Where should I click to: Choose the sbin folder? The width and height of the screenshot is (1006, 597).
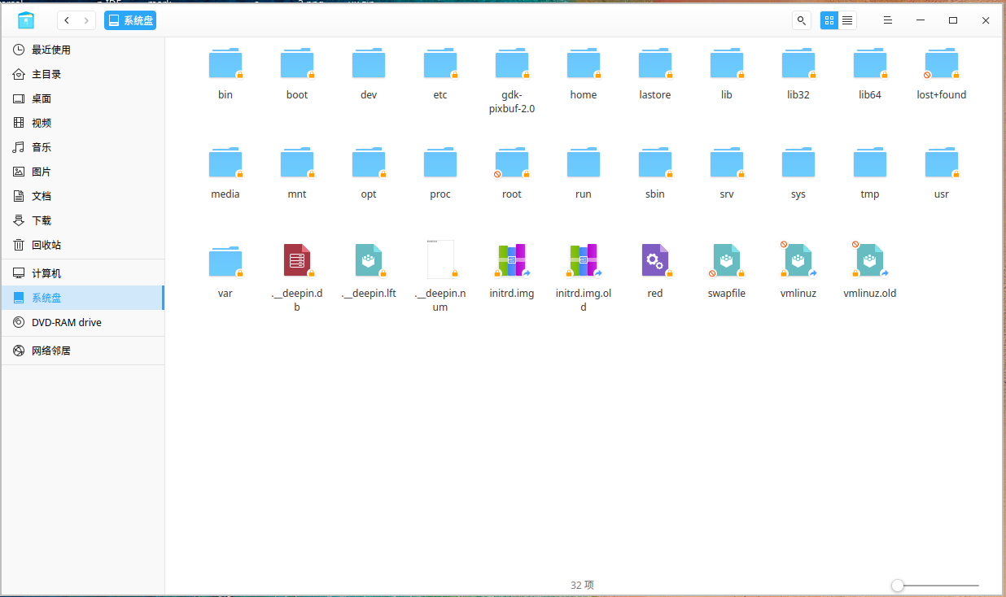pyautogui.click(x=655, y=163)
